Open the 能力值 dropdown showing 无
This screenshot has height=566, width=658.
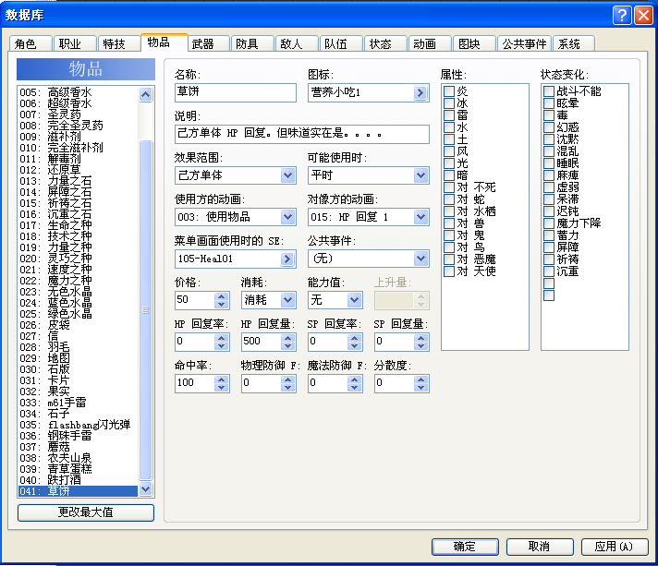click(335, 300)
